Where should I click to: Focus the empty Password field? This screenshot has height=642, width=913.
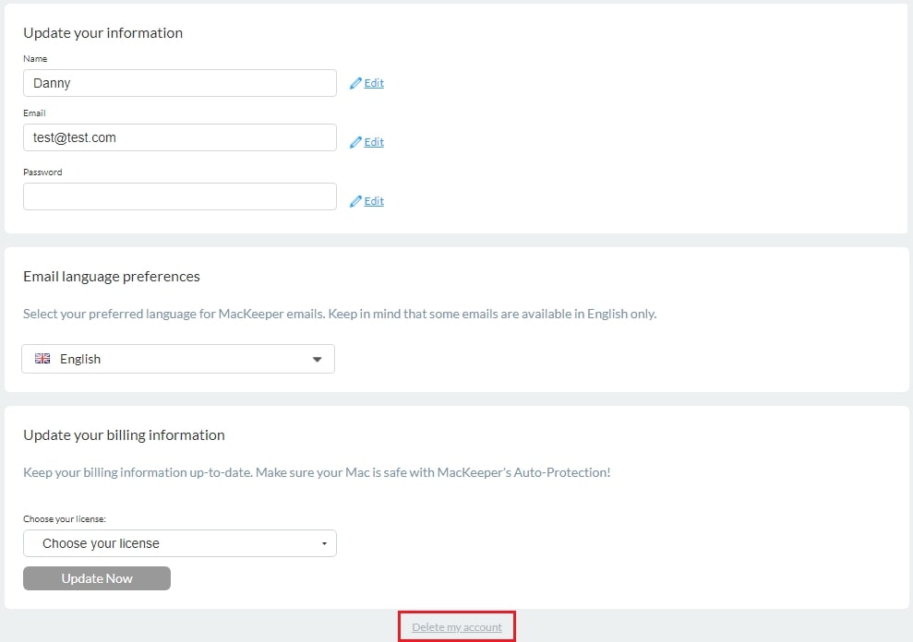[180, 196]
